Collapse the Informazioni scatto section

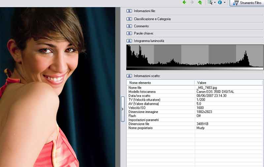pos(129,76)
